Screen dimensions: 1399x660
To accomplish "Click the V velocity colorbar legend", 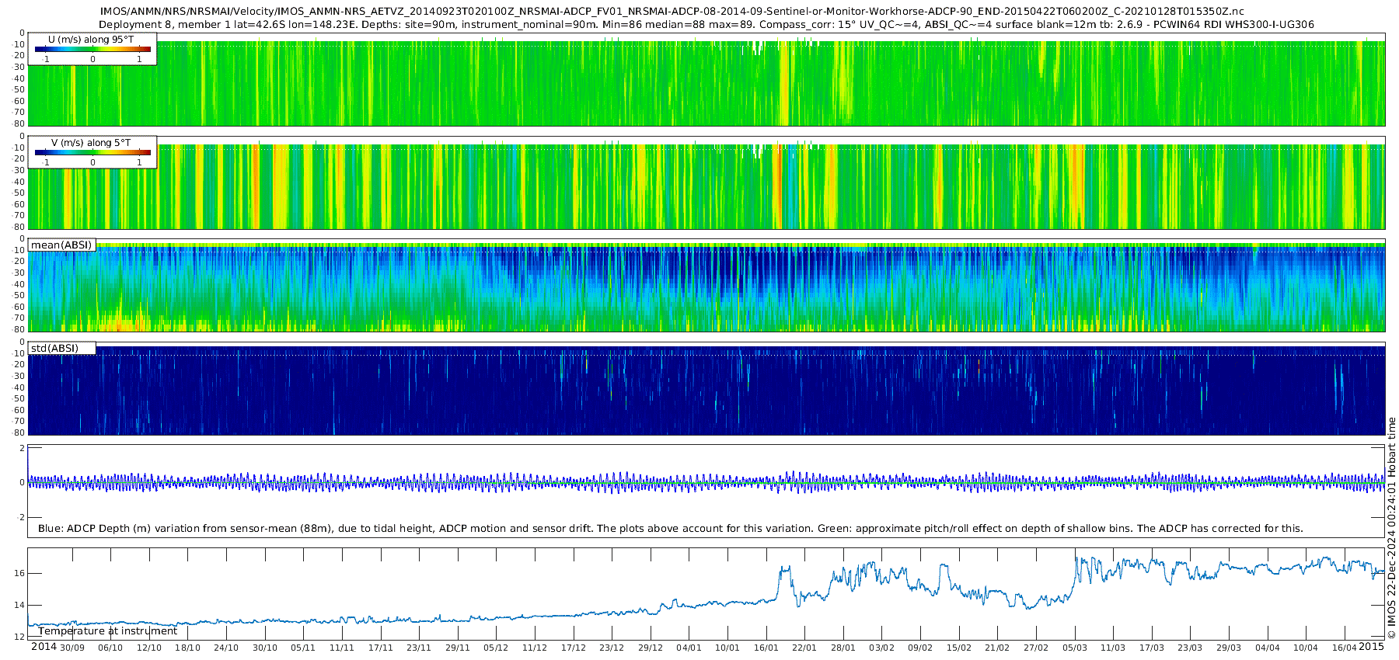I will 92,152.
